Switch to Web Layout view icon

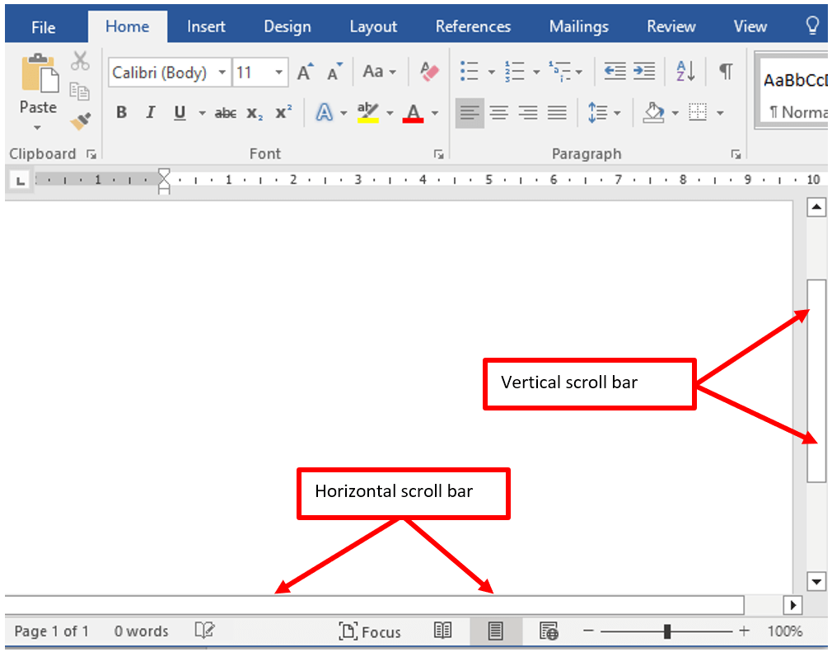tap(549, 631)
